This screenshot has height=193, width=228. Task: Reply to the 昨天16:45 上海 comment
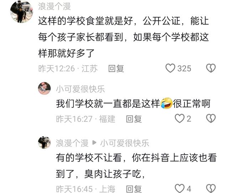(134, 189)
